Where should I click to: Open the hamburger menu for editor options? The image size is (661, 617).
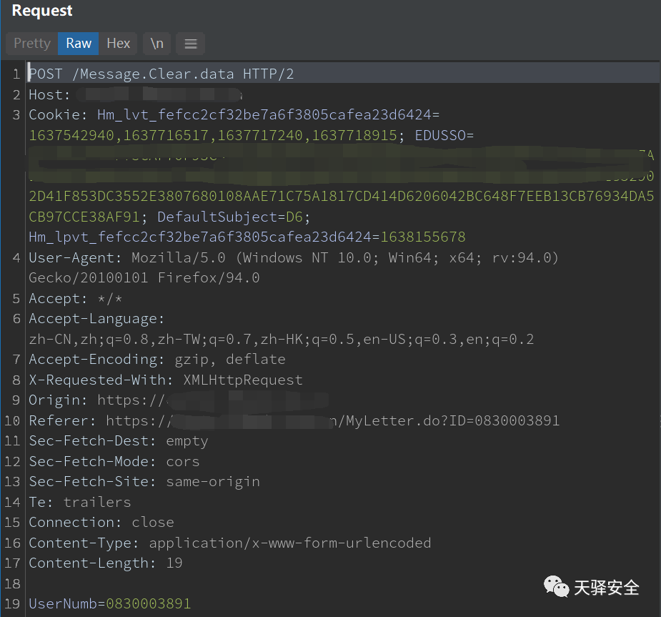[190, 44]
